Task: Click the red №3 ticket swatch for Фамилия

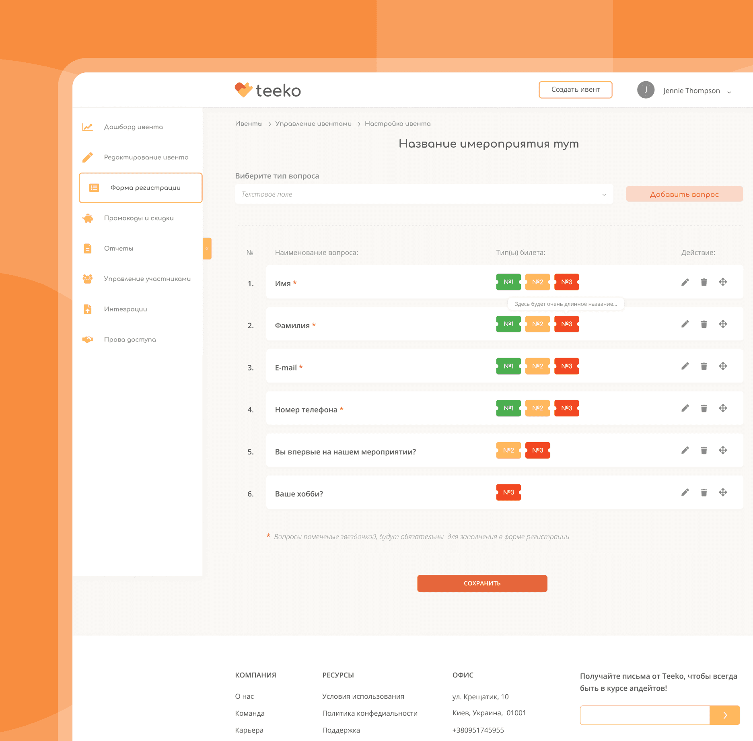Action: pyautogui.click(x=566, y=324)
